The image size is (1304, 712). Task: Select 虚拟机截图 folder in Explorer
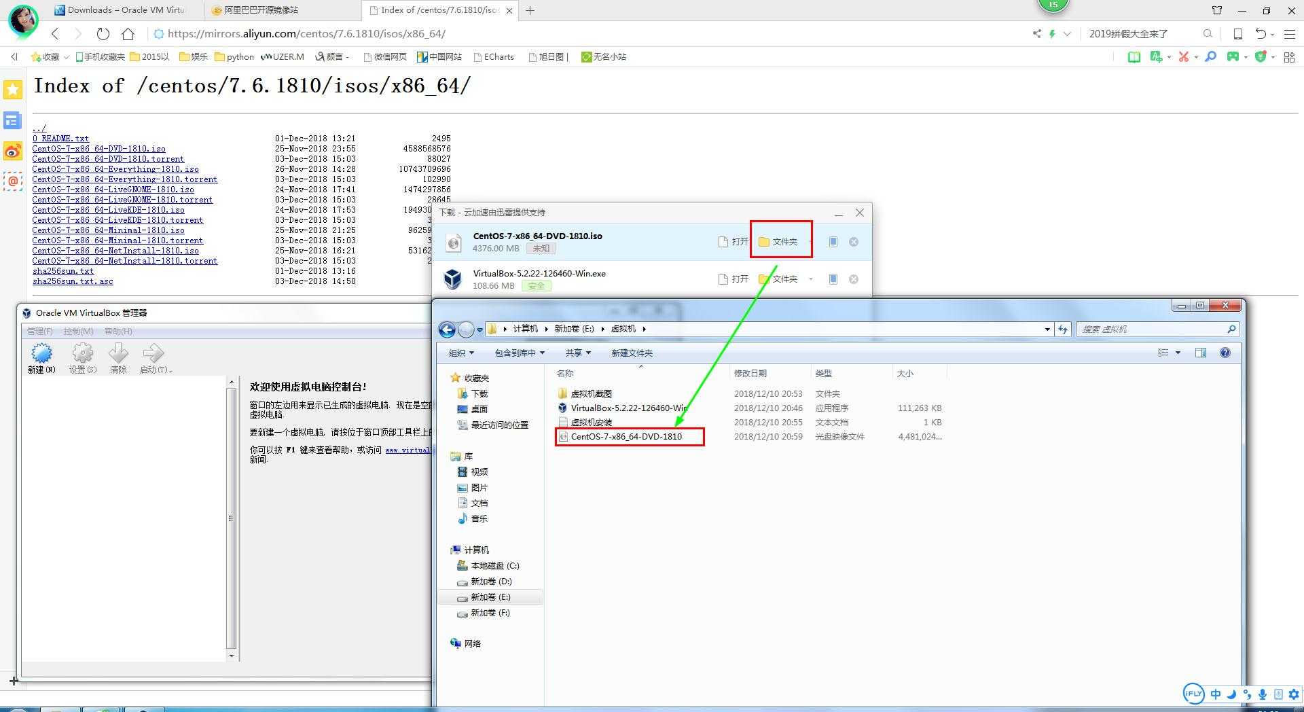point(584,394)
